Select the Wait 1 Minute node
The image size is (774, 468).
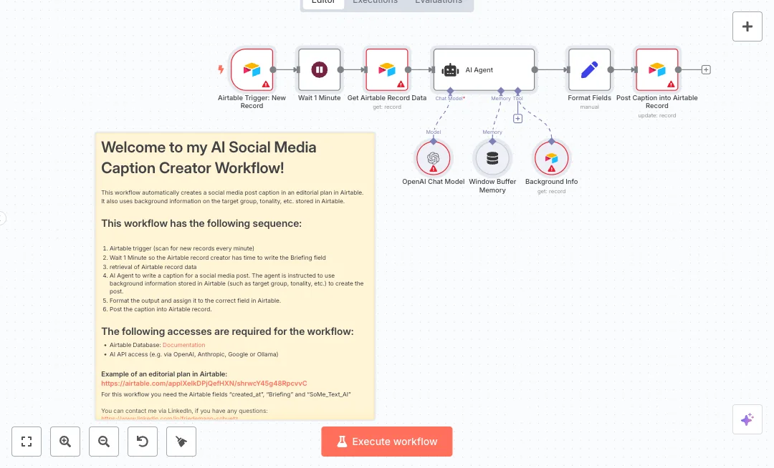319,69
